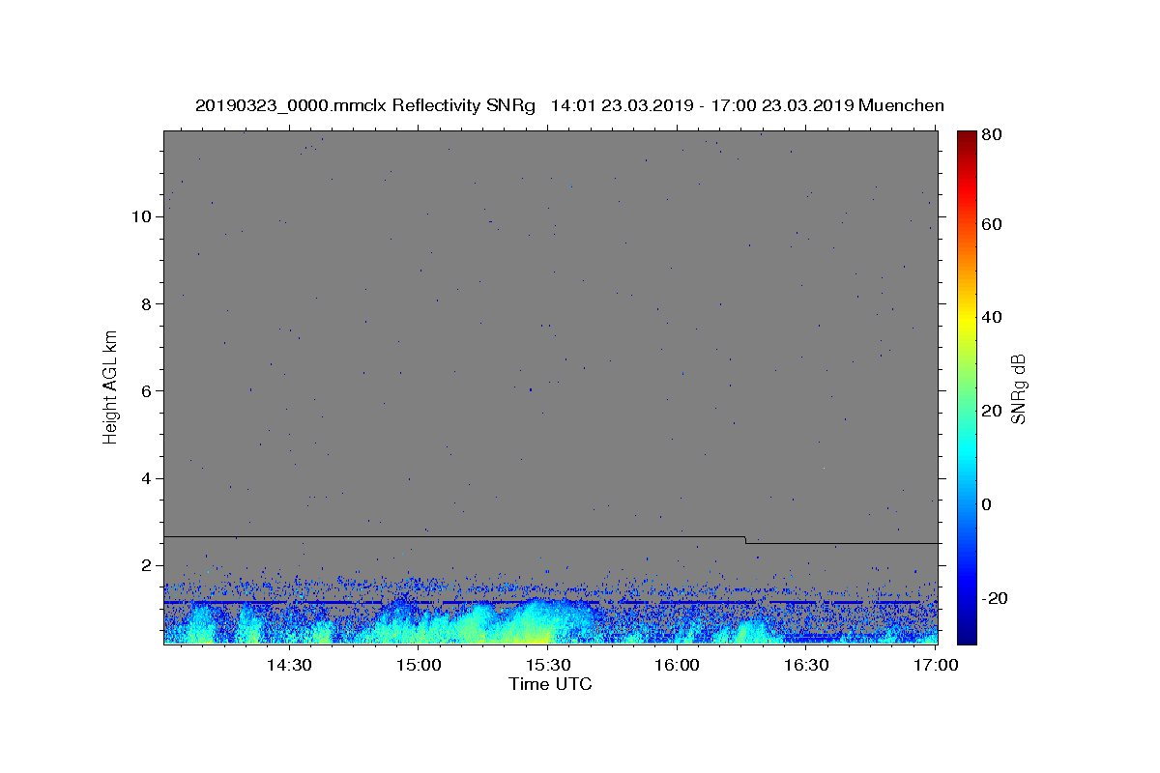Click the colorbar value 40
Image resolution: width=1160 pixels, height=773 pixels.
(x=992, y=317)
